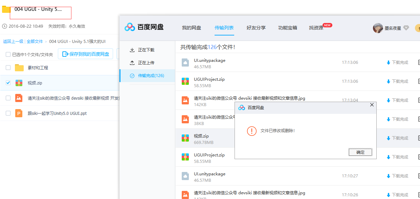Image resolution: width=420 pixels, height=199 pixels.
Task: Follow the 全部文件 breadcrumb link
Action: pos(35,41)
